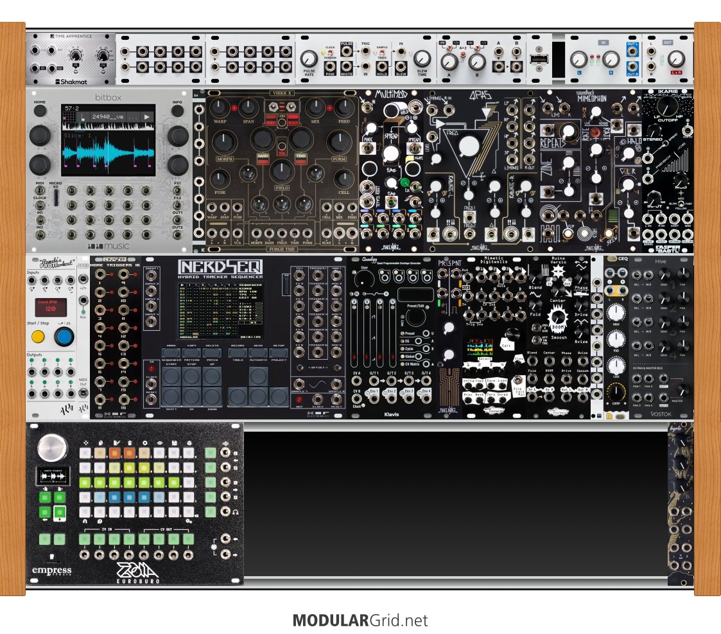Screen dimensions: 721x634
Task: Click the Quadigy Release slider
Action: pos(392,332)
